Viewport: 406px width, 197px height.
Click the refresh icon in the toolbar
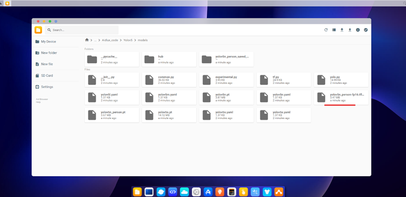click(326, 30)
